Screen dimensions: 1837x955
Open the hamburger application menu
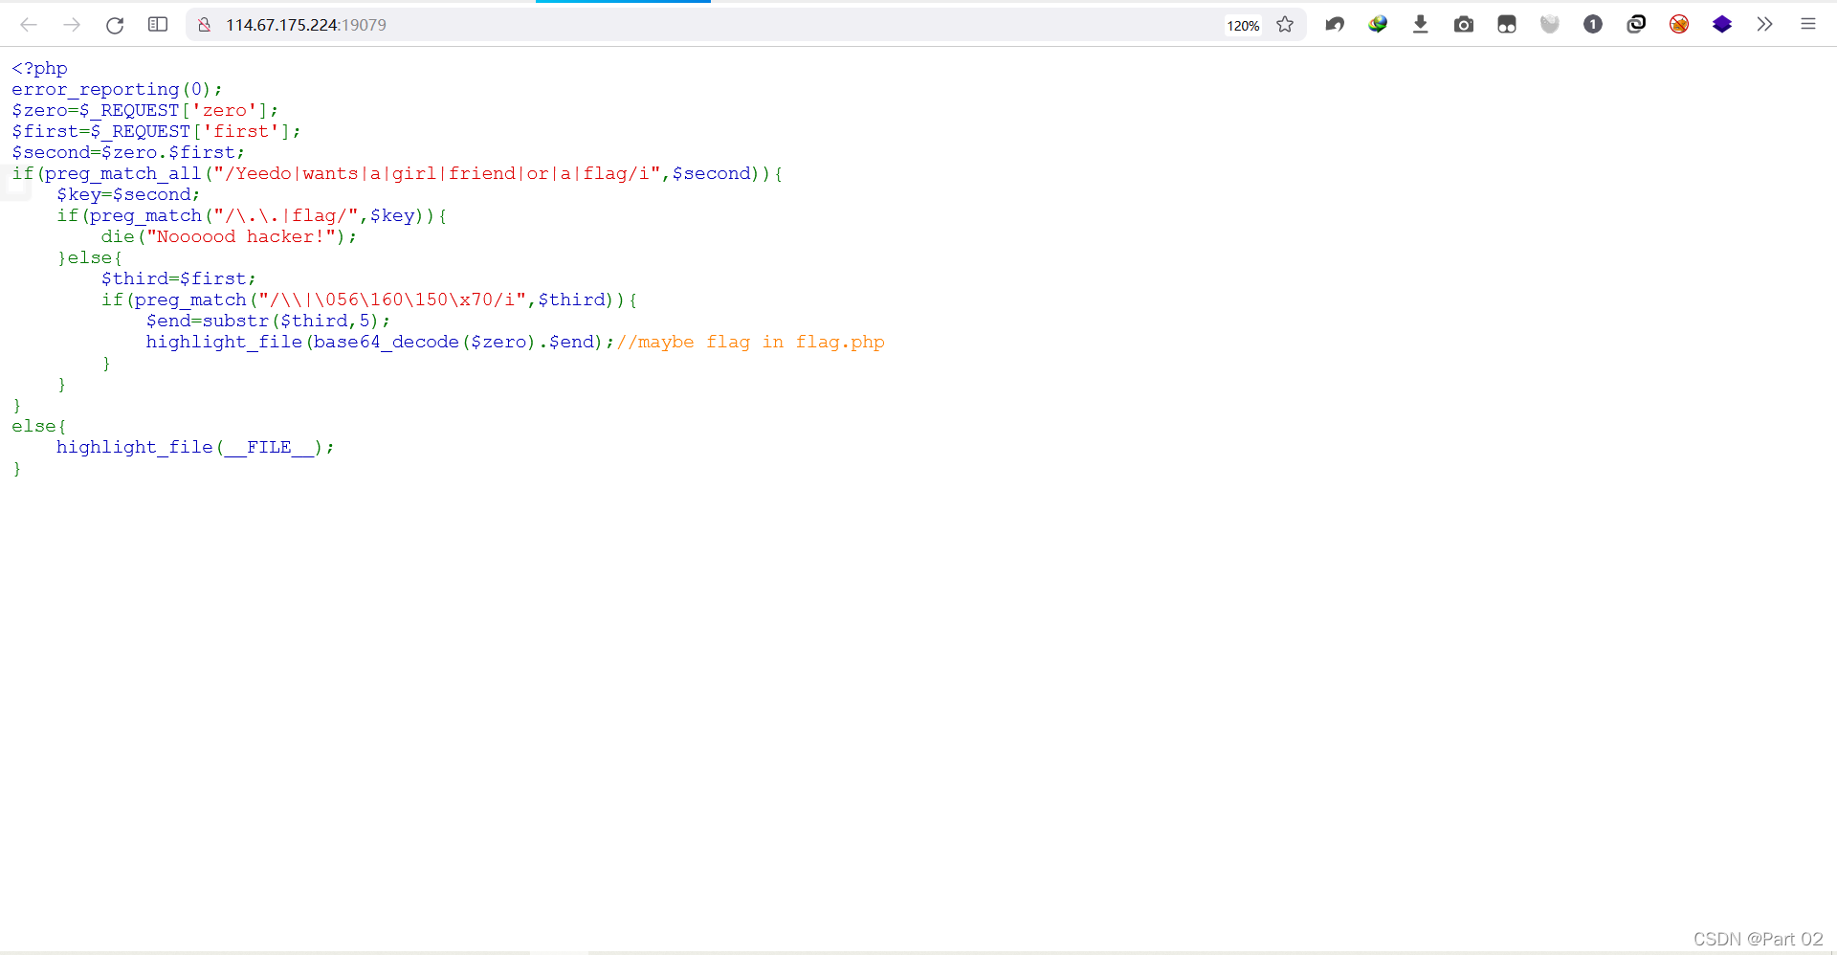(x=1808, y=25)
